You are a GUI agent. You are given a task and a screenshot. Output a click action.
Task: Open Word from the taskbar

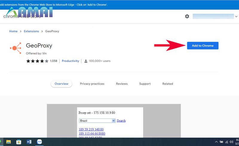(x=29, y=142)
